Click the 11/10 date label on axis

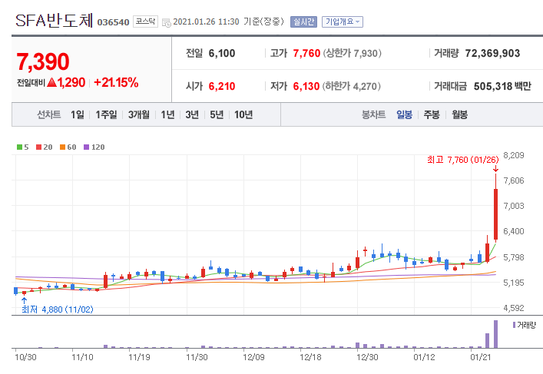click(82, 357)
